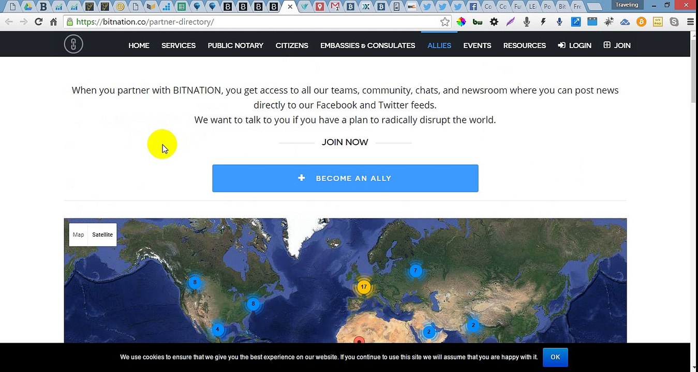This screenshot has width=698, height=372.
Task: Switch to the Gmail tab
Action: [335, 7]
